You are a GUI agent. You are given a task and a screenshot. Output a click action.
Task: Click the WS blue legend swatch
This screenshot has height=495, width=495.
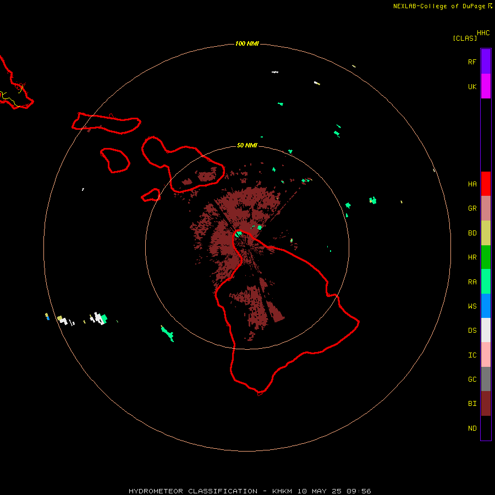click(x=486, y=306)
